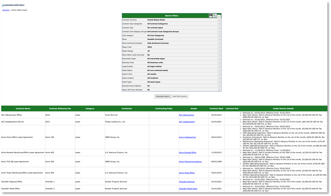Screen dimensions: 331x196
Task: Select the All business units value
Action: click(x=155, y=63)
